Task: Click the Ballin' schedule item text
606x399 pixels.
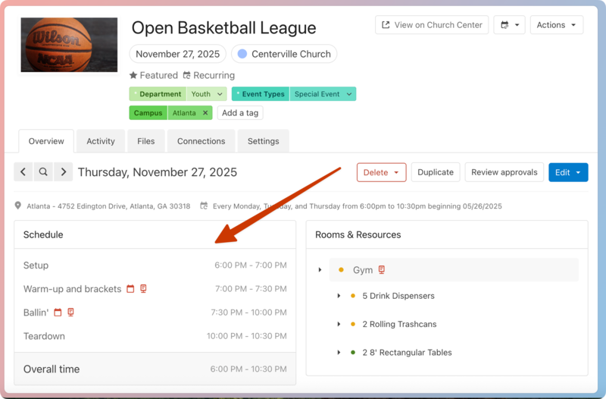Action: 36,313
